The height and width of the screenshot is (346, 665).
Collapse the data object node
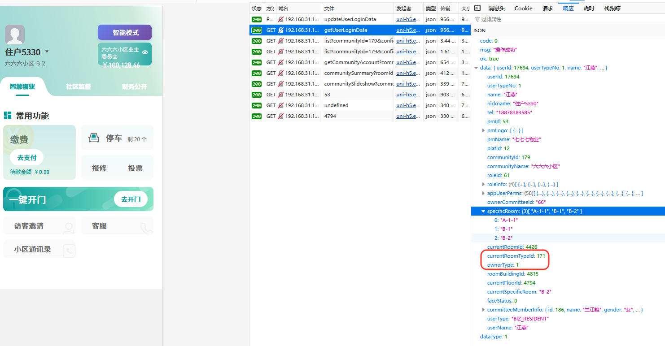point(476,68)
